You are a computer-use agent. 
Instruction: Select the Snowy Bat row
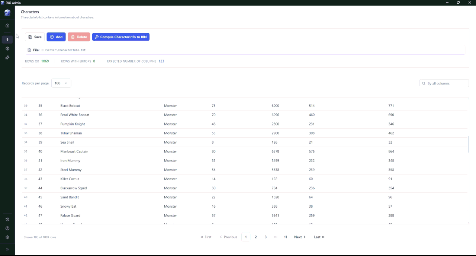[x=245, y=207]
